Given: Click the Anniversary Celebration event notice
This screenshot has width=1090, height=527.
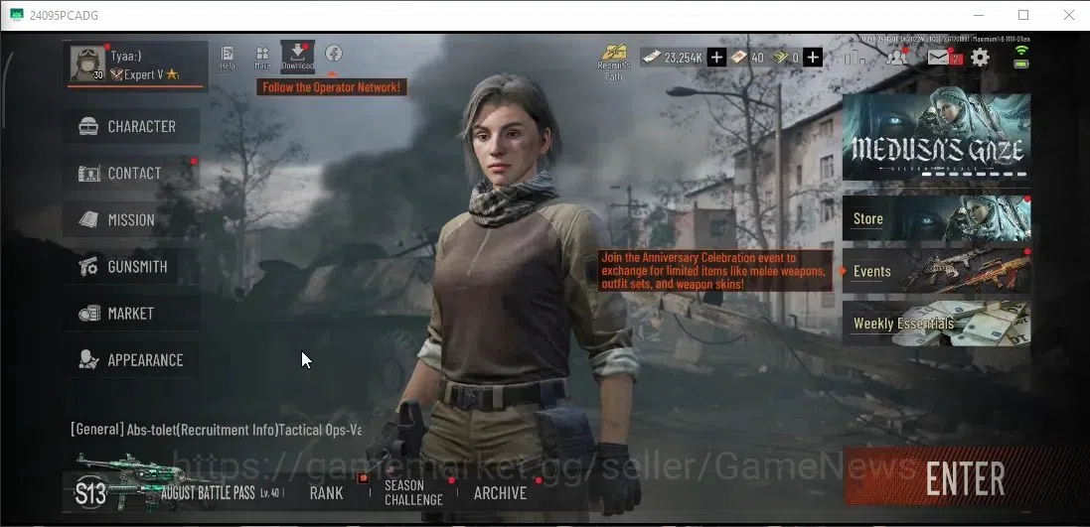Looking at the screenshot, I should pyautogui.click(x=714, y=271).
